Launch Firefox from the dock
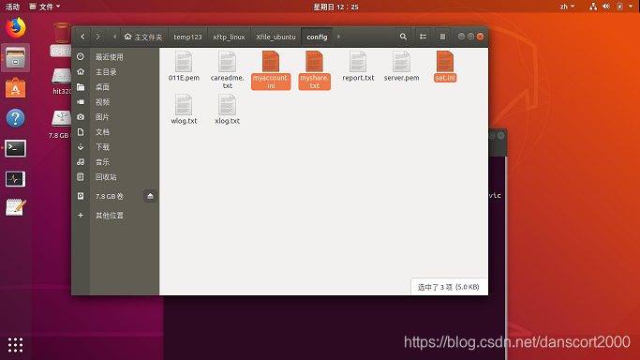This screenshot has width=640, height=360. click(x=16, y=28)
